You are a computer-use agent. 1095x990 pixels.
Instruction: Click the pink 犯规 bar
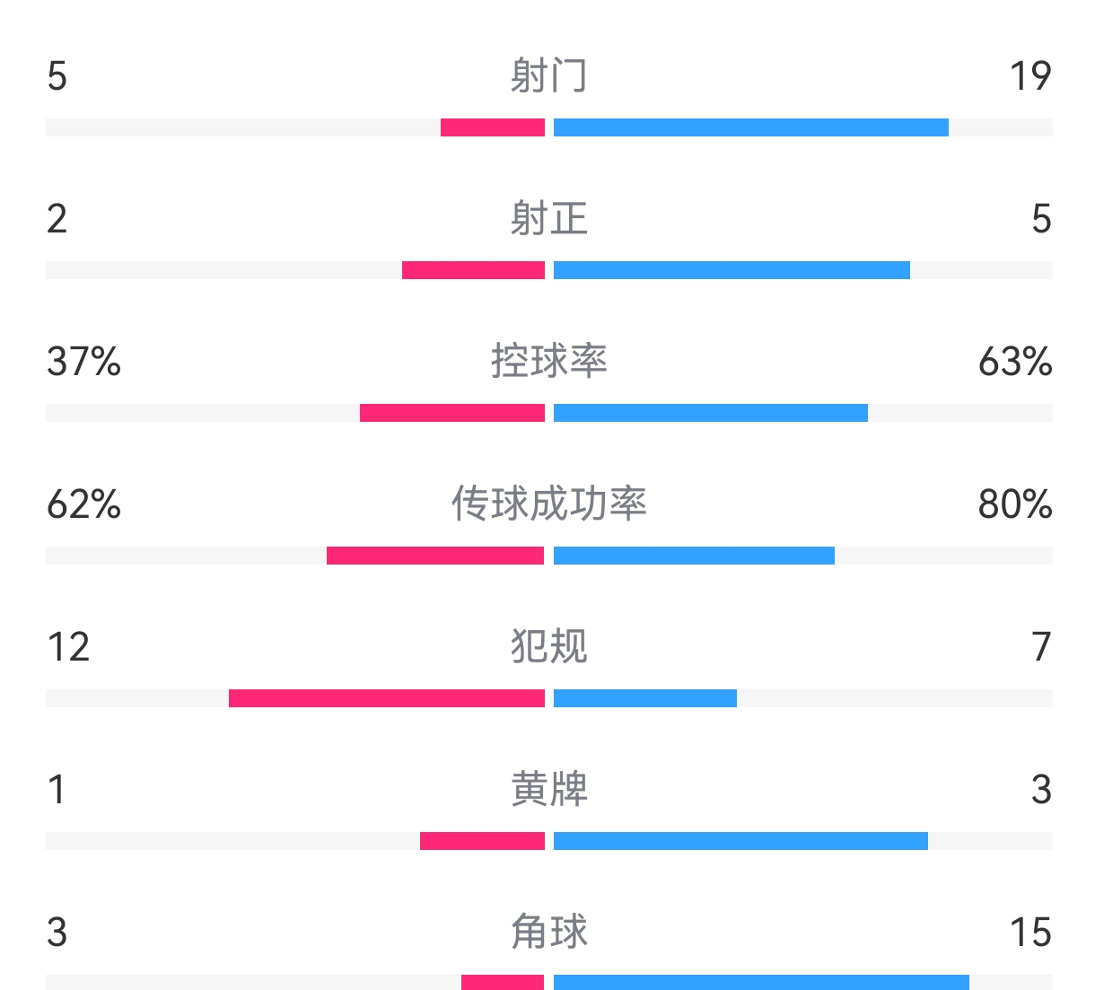pyautogui.click(x=387, y=698)
